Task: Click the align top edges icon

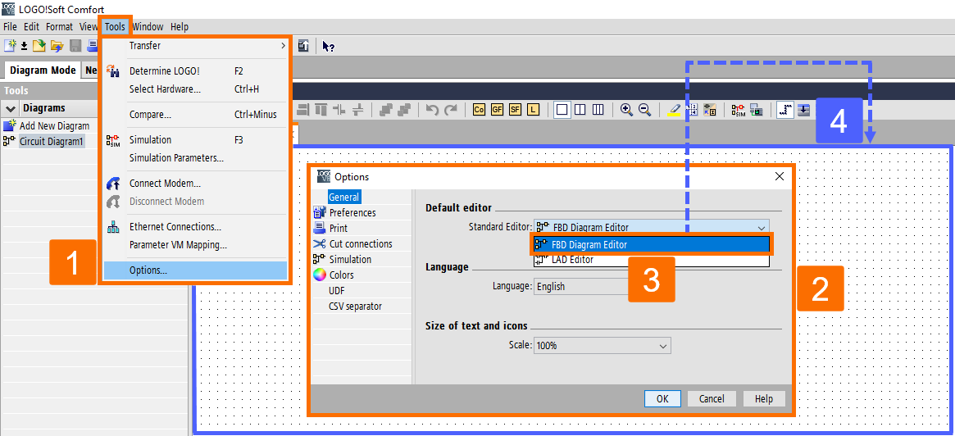Action: coord(321,110)
